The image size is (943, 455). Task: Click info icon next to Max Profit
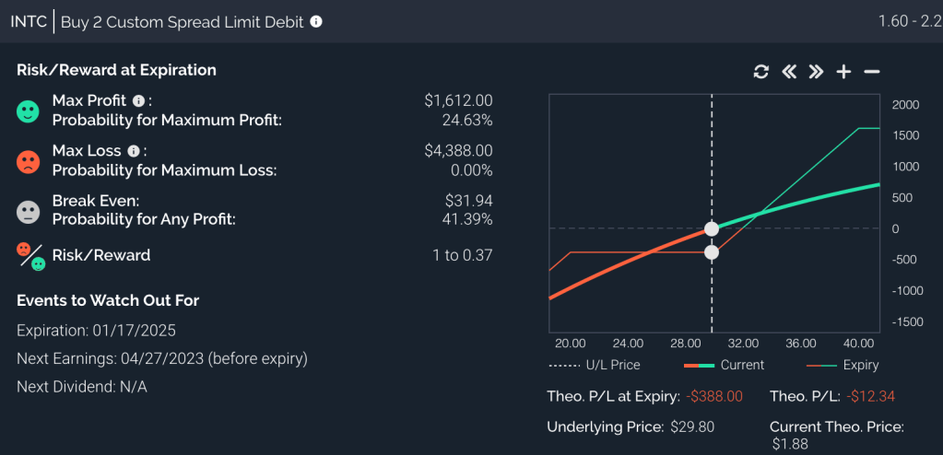point(138,100)
